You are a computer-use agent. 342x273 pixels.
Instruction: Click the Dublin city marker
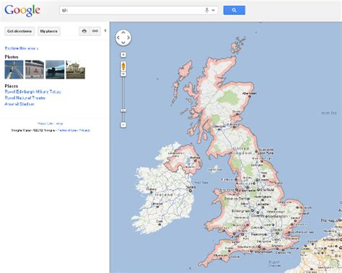190,190
